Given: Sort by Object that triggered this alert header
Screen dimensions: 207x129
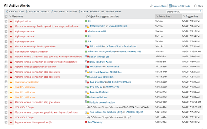Looking at the screenshot, I should pyautogui.click(x=103, y=17).
